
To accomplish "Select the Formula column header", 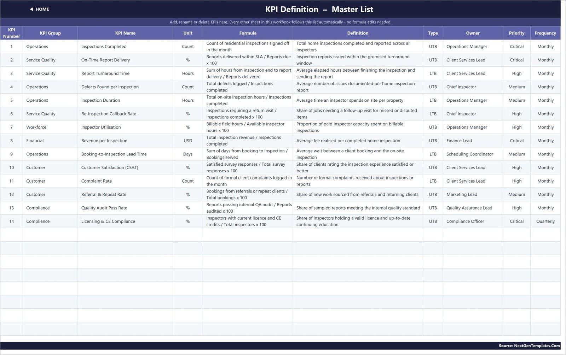I will (248, 33).
